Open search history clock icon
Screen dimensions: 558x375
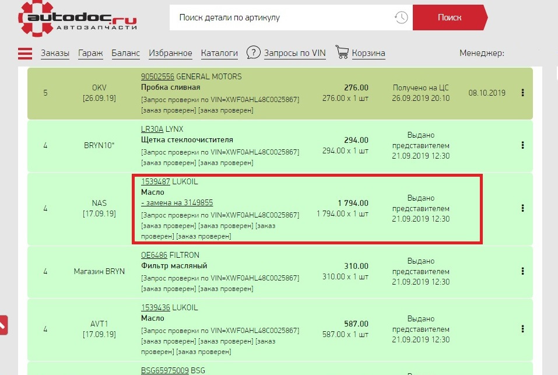tap(401, 17)
